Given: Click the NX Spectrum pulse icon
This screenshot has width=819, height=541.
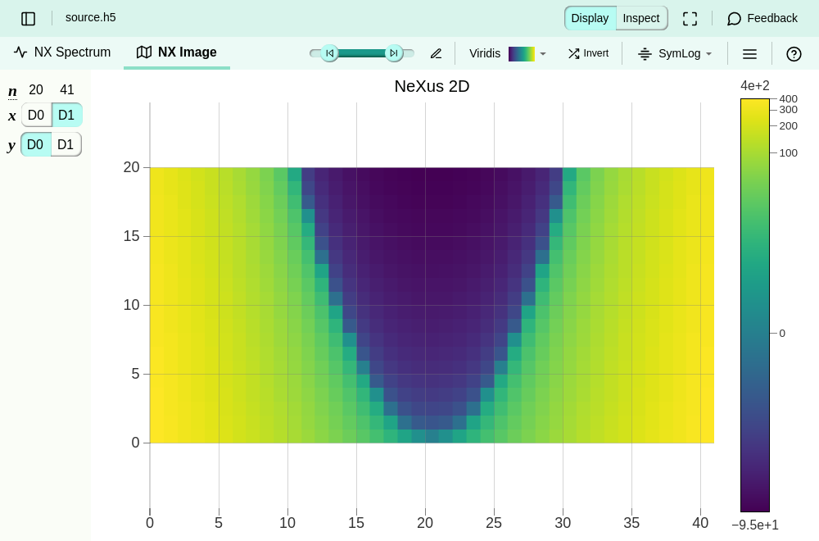Looking at the screenshot, I should (20, 52).
